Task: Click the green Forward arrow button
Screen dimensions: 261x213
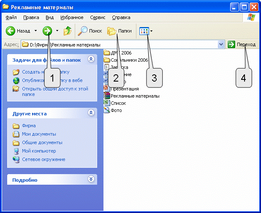Action: 47,31
